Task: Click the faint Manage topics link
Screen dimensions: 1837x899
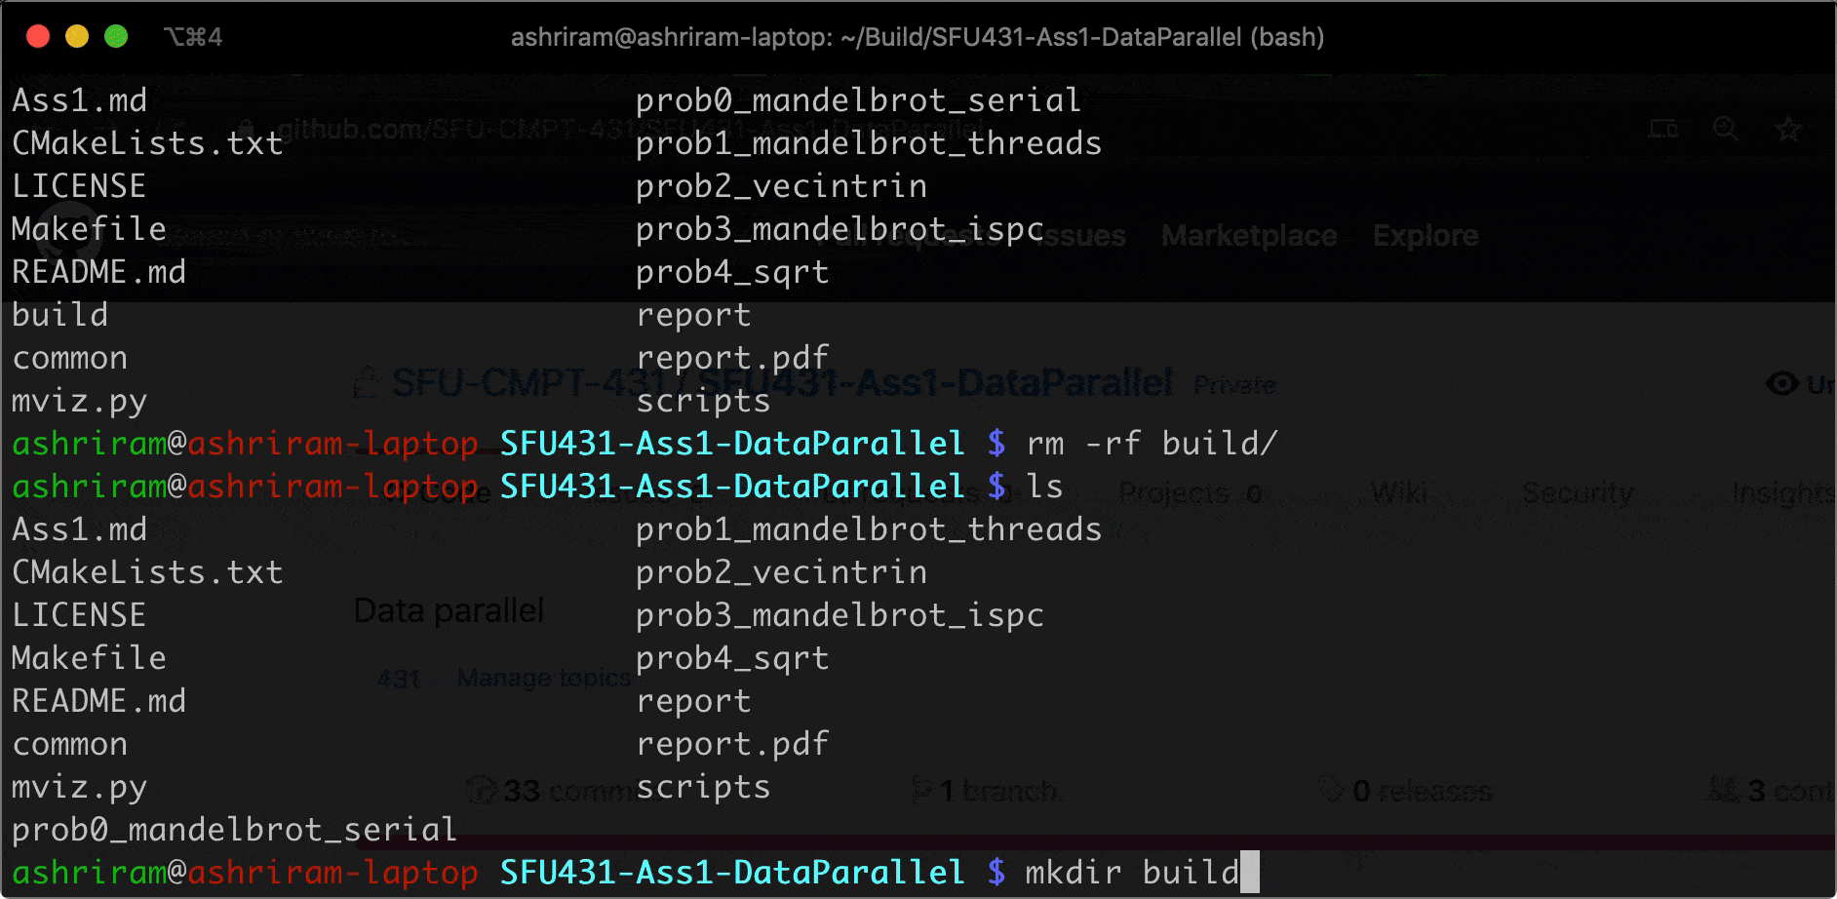Action: (x=544, y=677)
